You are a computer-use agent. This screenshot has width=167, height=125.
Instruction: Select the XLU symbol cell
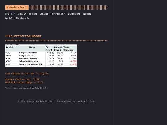7,64
